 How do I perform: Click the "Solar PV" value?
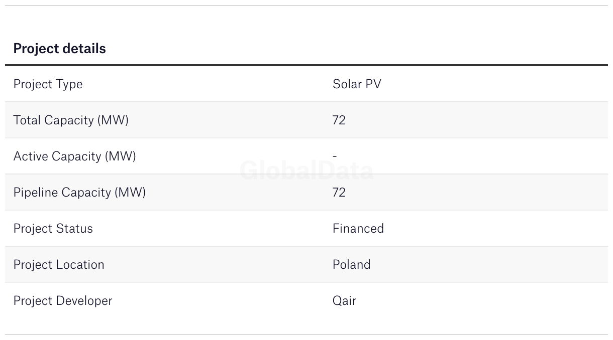pos(357,84)
